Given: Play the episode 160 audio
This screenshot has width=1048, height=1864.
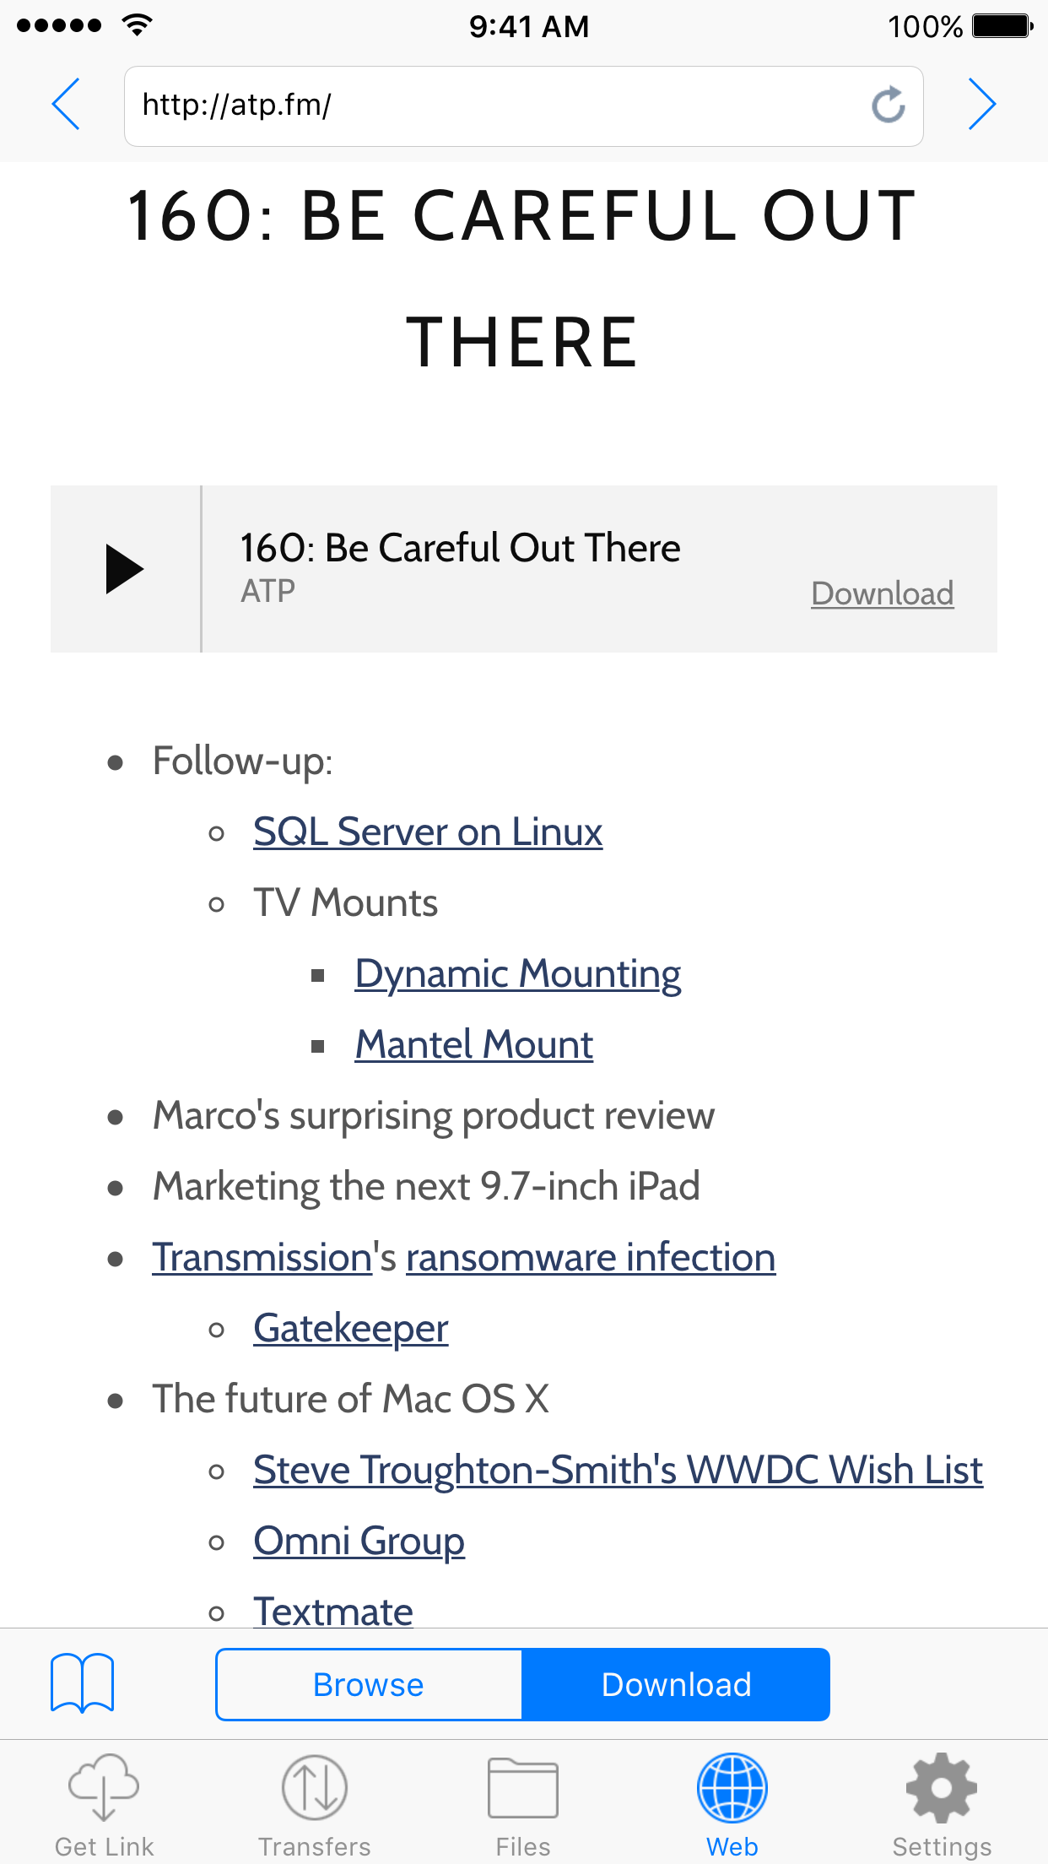Looking at the screenshot, I should tap(125, 569).
